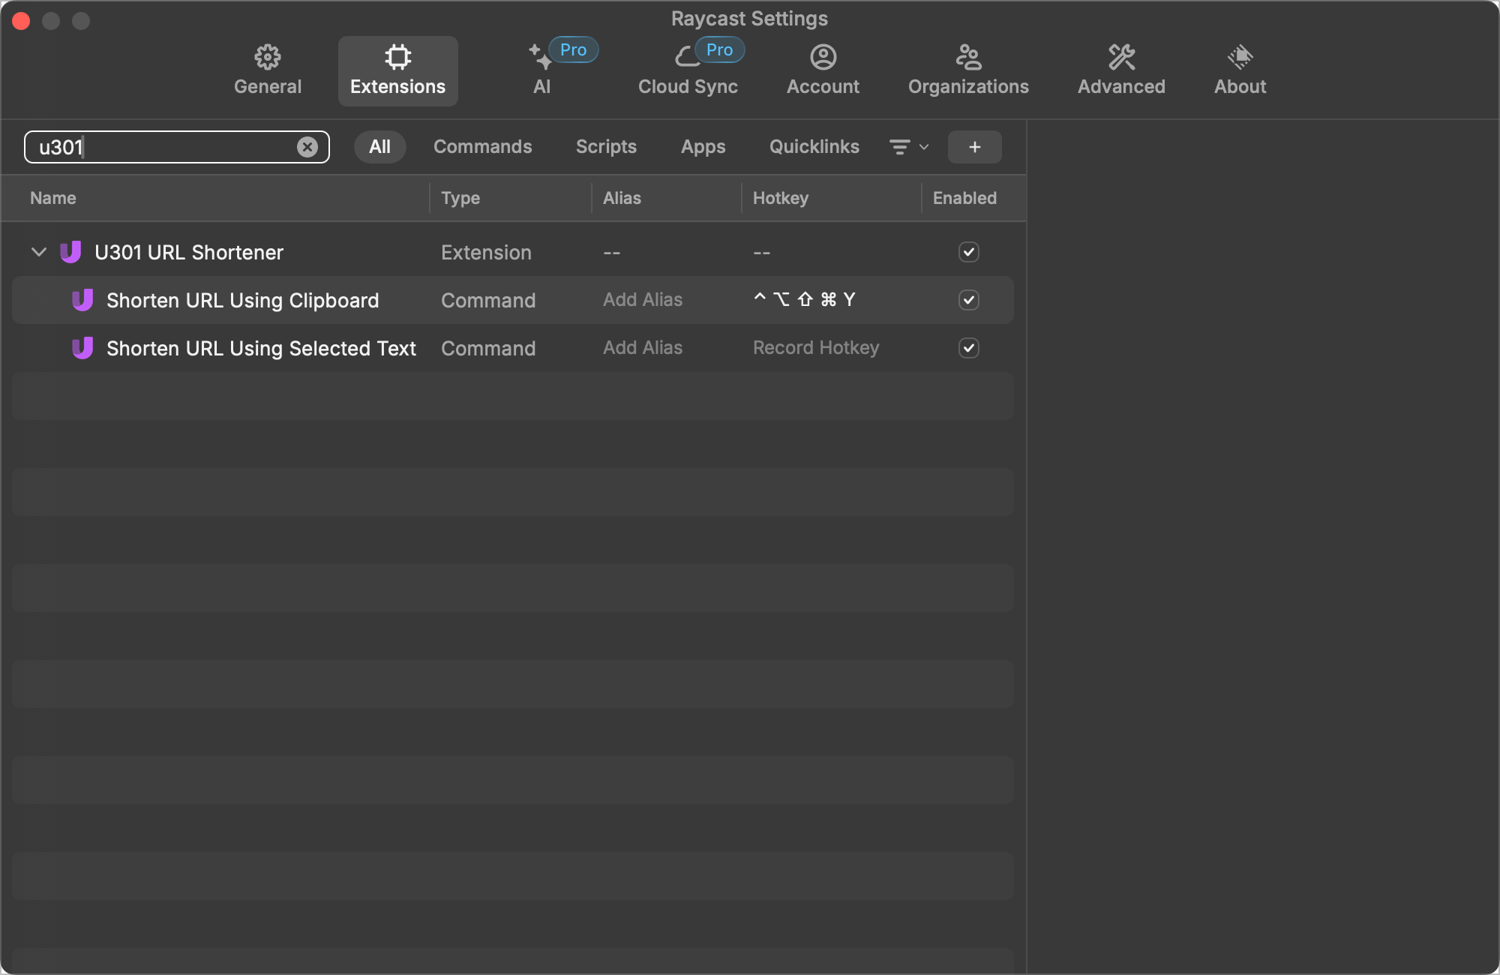Select the U301 URL Shortener row name

click(x=189, y=252)
